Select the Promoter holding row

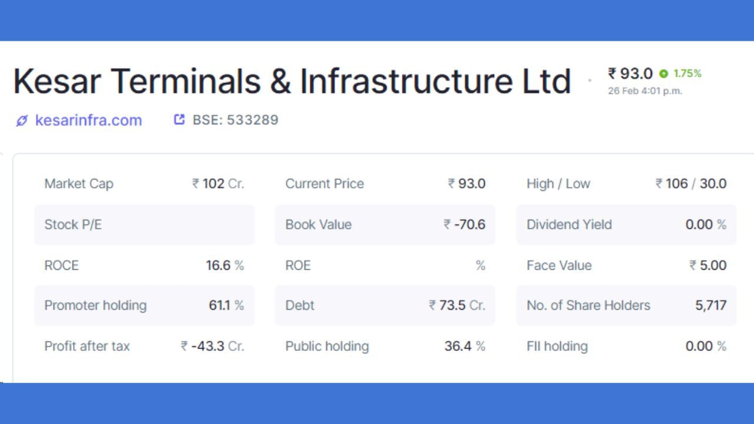tap(144, 306)
